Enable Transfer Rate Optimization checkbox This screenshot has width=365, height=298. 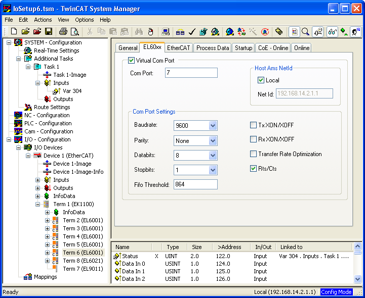(x=253, y=154)
